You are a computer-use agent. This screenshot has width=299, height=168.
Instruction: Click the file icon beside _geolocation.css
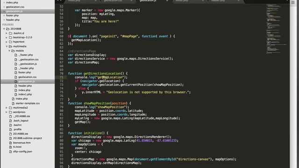click(16, 59)
